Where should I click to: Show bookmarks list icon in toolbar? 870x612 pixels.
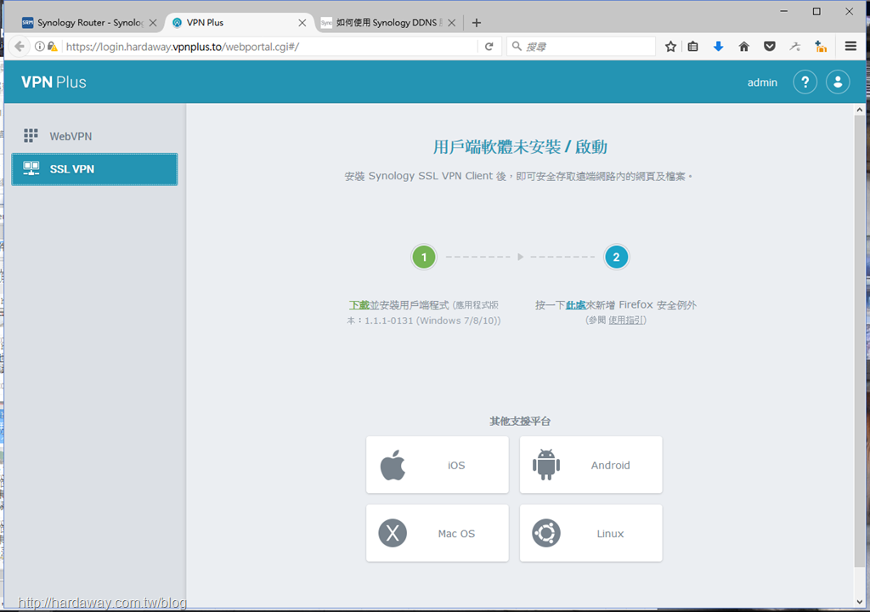692,47
